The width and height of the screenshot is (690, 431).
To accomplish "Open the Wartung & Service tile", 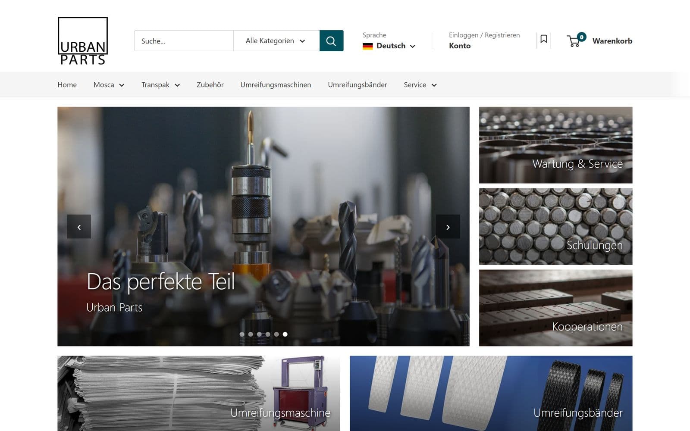I will click(x=555, y=145).
